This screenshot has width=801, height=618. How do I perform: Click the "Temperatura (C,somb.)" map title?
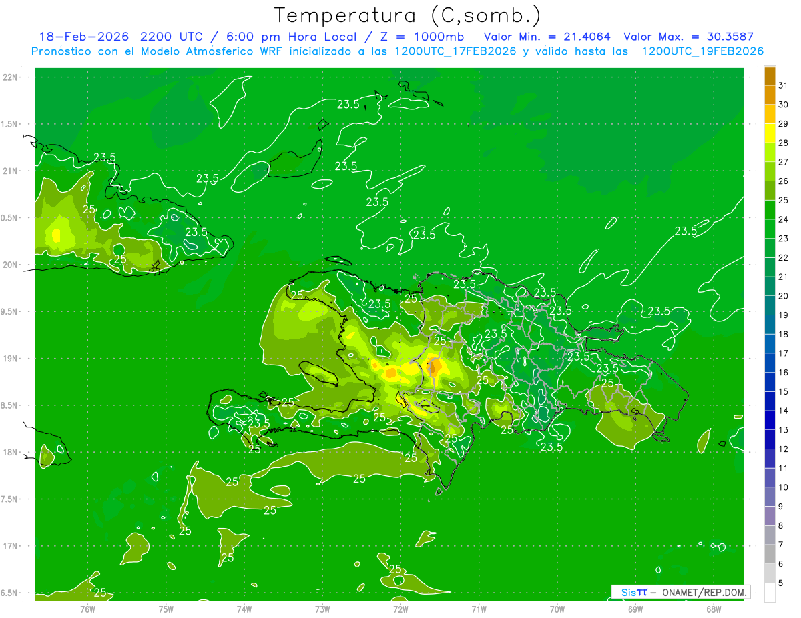tap(408, 15)
